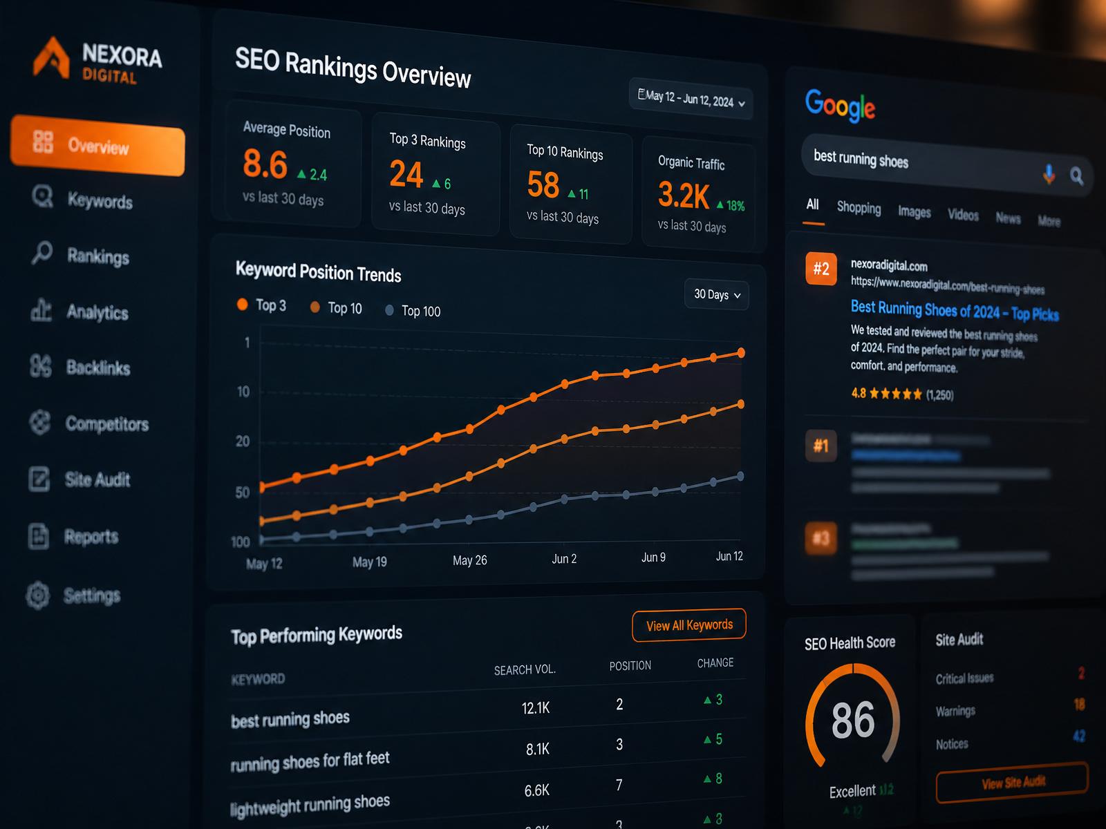Image resolution: width=1106 pixels, height=829 pixels.
Task: Click the #1 rank badge in search results
Action: 821,446
